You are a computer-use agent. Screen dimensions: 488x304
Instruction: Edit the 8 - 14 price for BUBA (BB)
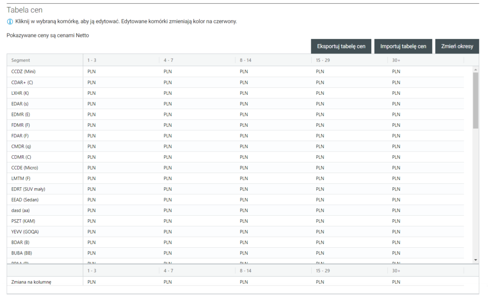point(274,253)
